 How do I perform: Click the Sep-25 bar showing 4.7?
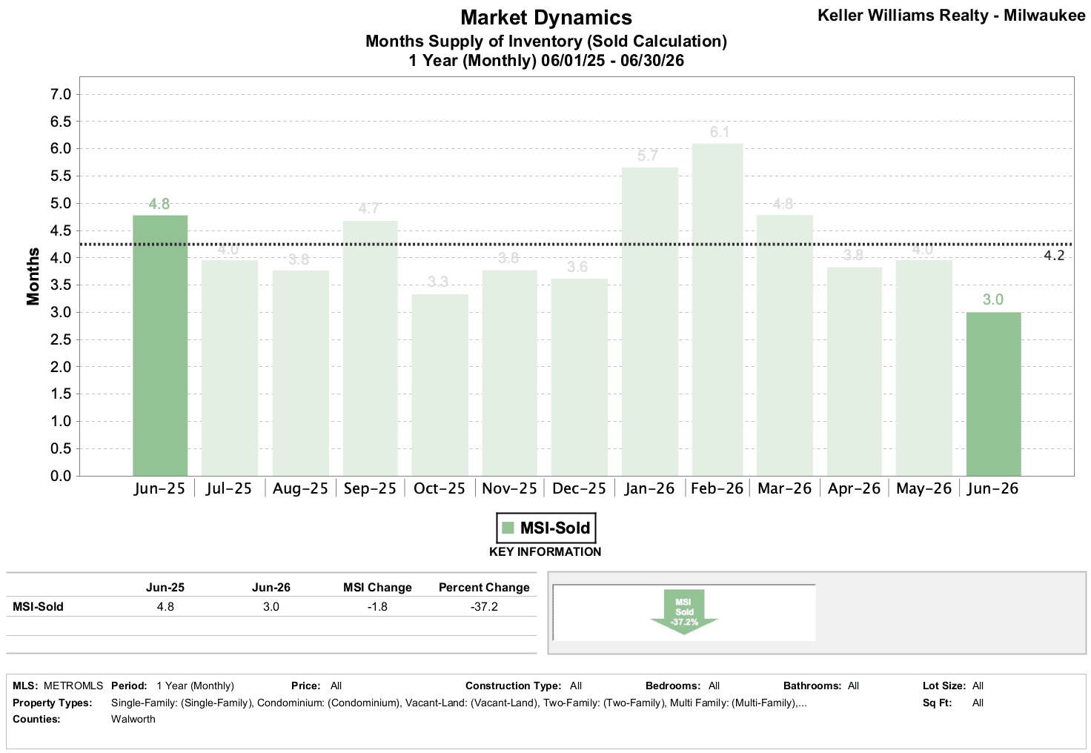click(x=370, y=348)
